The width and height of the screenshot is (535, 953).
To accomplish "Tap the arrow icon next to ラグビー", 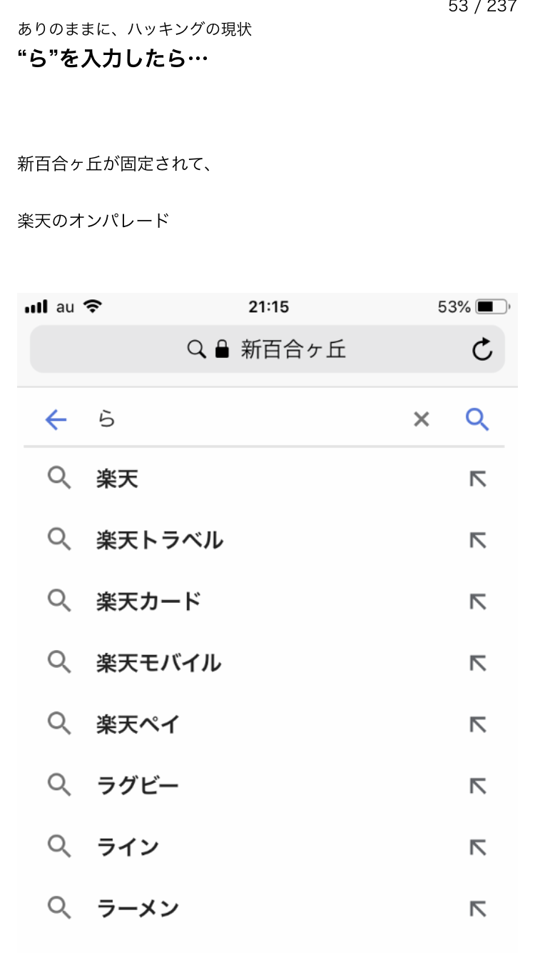I will [x=477, y=786].
